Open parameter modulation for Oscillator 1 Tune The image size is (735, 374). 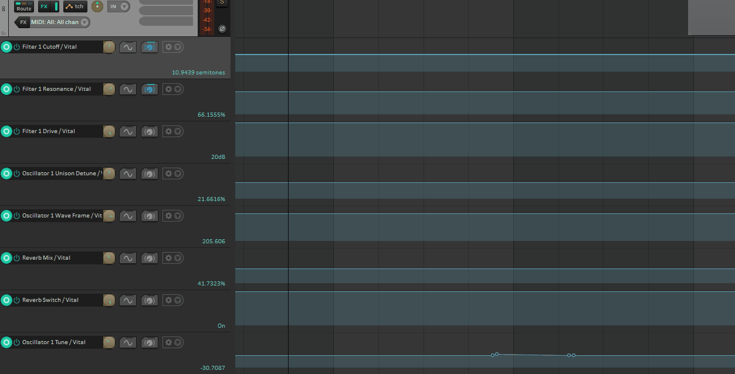pos(150,342)
